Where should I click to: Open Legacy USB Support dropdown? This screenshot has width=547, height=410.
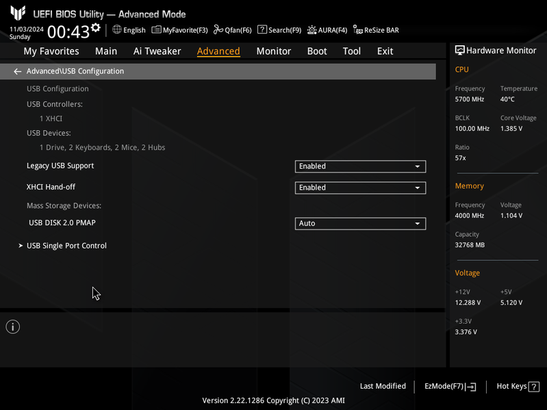click(360, 166)
